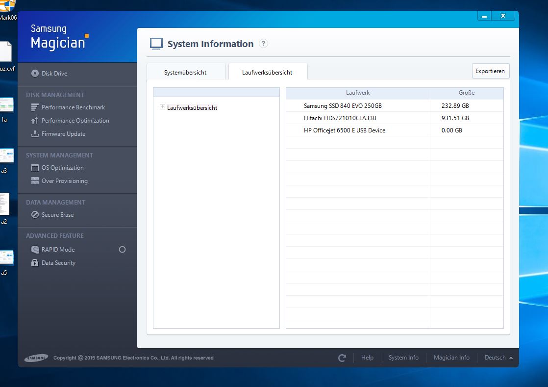548x387 pixels.
Task: Click the Firmware Update download icon
Action: (35, 134)
